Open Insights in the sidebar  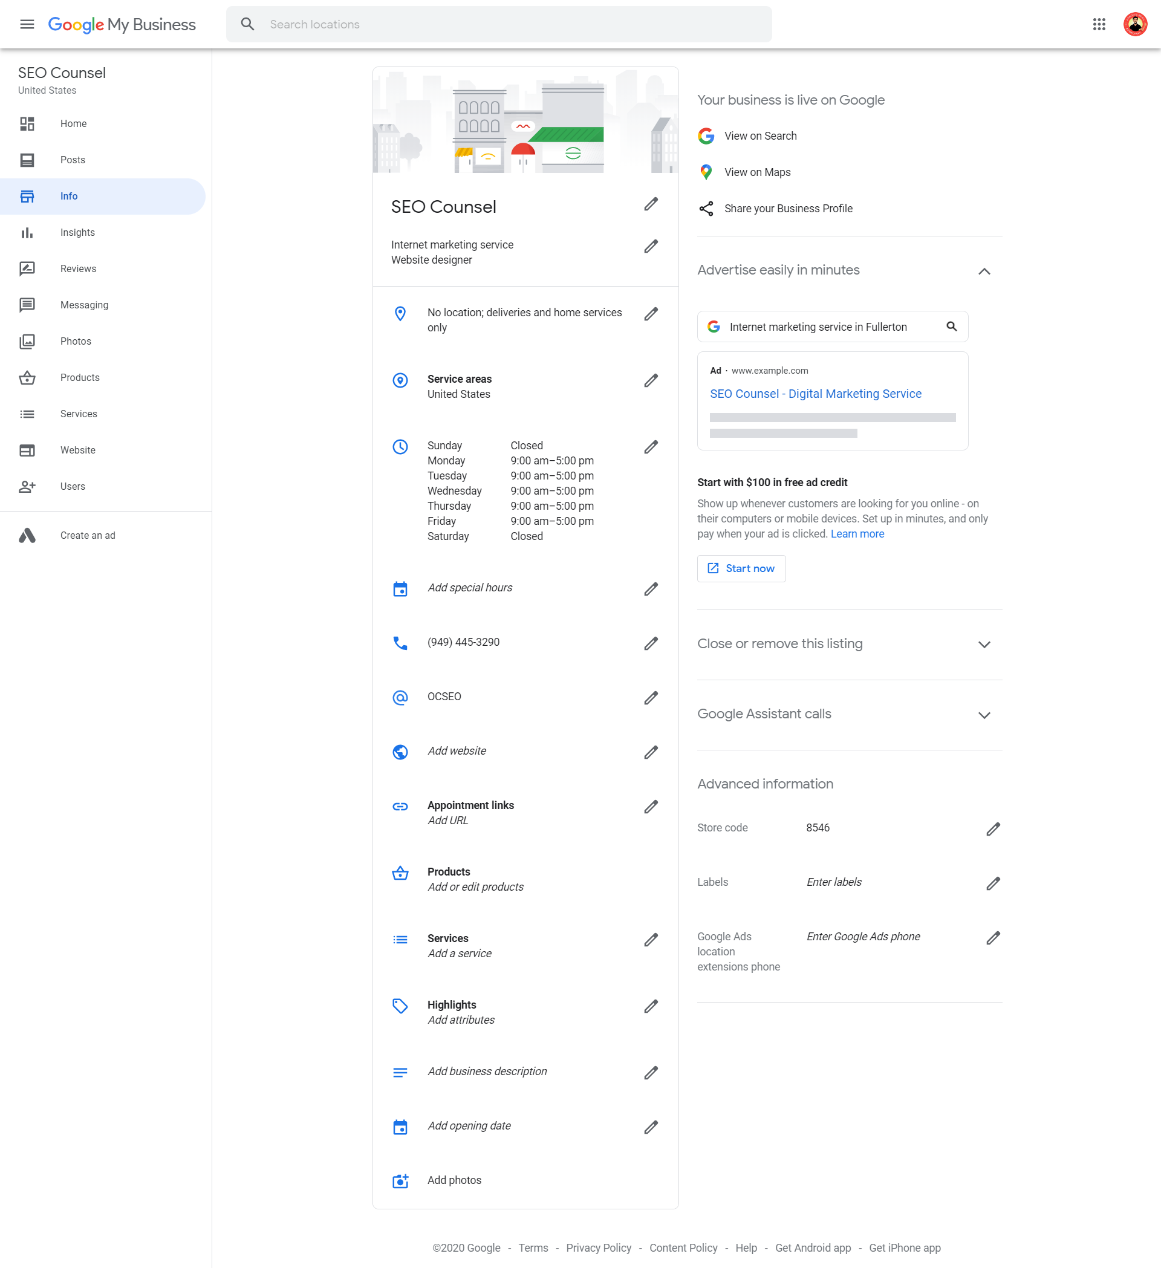coord(77,233)
